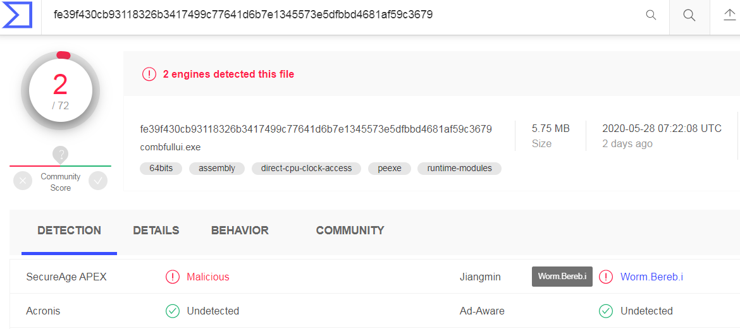Image resolution: width=740 pixels, height=329 pixels.
Task: Click the detection score circle 2/72
Action: coord(61,91)
